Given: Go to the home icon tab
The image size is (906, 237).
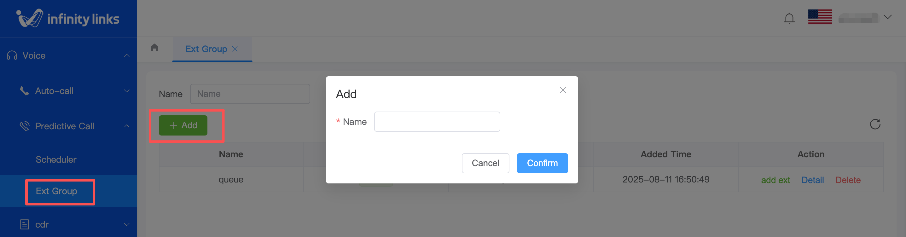Looking at the screenshot, I should click(x=154, y=48).
